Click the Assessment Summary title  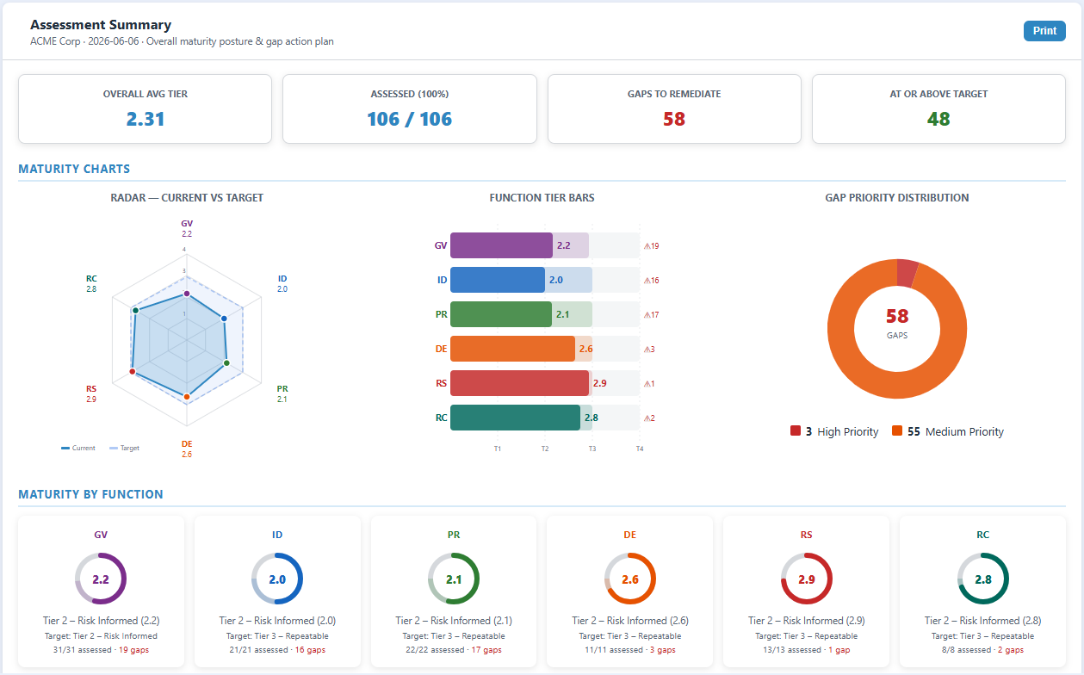pyautogui.click(x=101, y=25)
